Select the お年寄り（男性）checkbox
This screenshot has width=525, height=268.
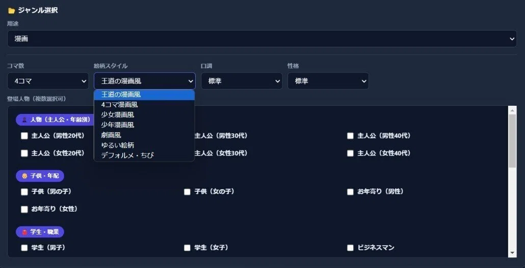(x=350, y=192)
